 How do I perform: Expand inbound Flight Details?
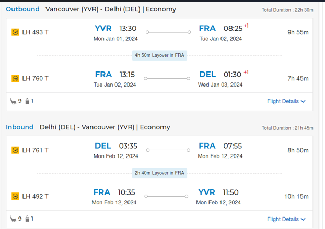[x=286, y=219]
